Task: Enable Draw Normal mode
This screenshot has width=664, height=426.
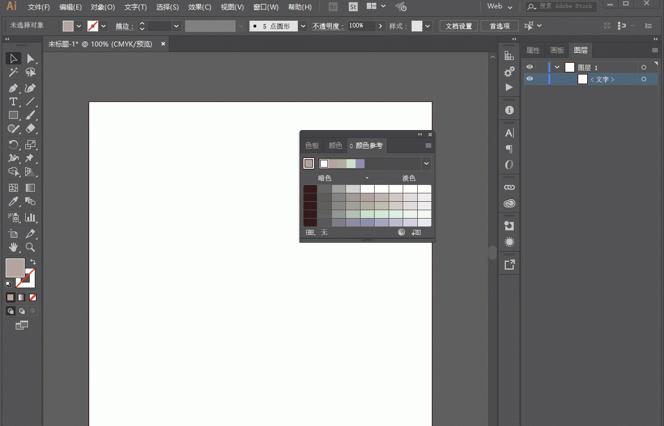Action: (x=11, y=311)
